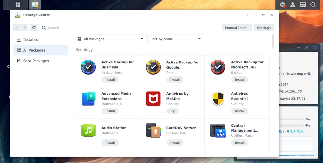Screen dimensions: 323x163
Task: Install Audio Station
Action: pyautogui.click(x=110, y=143)
